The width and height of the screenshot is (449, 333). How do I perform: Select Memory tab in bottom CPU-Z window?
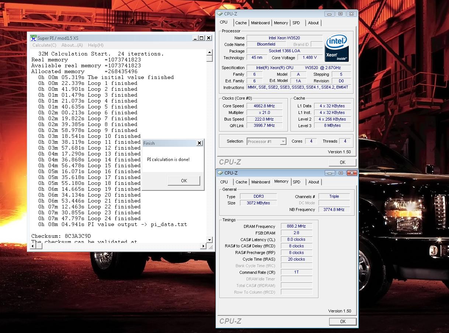click(x=281, y=181)
